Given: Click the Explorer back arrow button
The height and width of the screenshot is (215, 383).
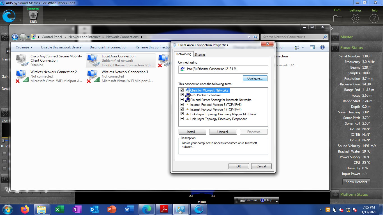Looking at the screenshot, I should [15, 37].
